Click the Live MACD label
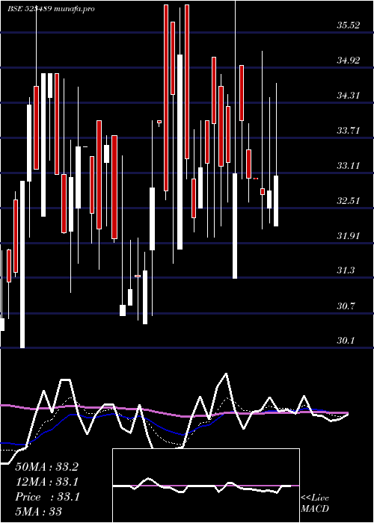Viewport: 374px width, 523px height. (x=315, y=504)
